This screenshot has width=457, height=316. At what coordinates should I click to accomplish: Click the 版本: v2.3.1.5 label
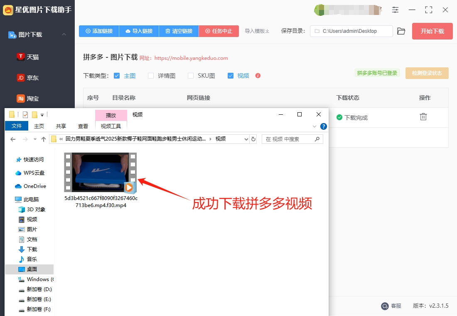tap(431, 306)
